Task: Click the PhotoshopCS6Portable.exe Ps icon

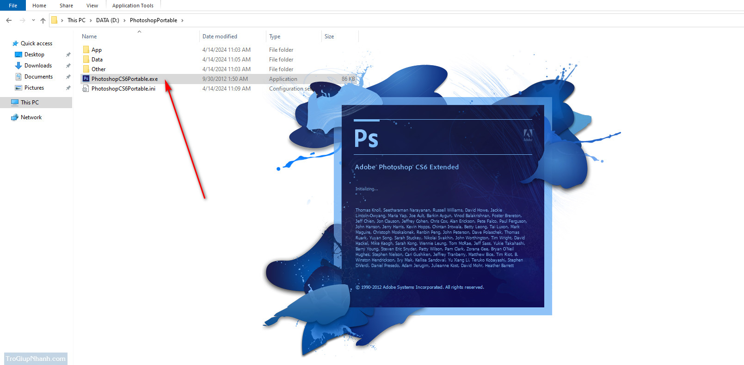Action: click(86, 79)
